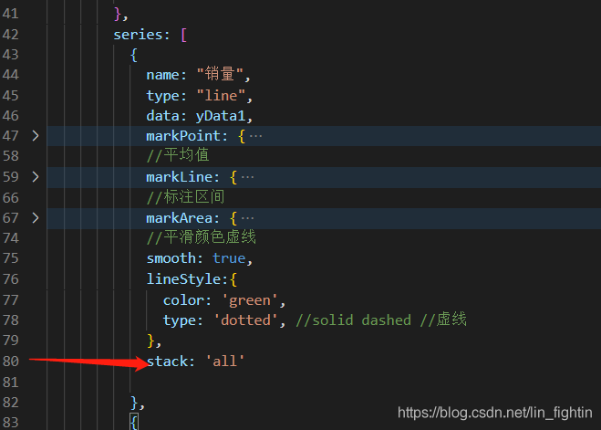The width and height of the screenshot is (601, 430).
Task: Click the string "销量" in name
Action: tap(220, 75)
